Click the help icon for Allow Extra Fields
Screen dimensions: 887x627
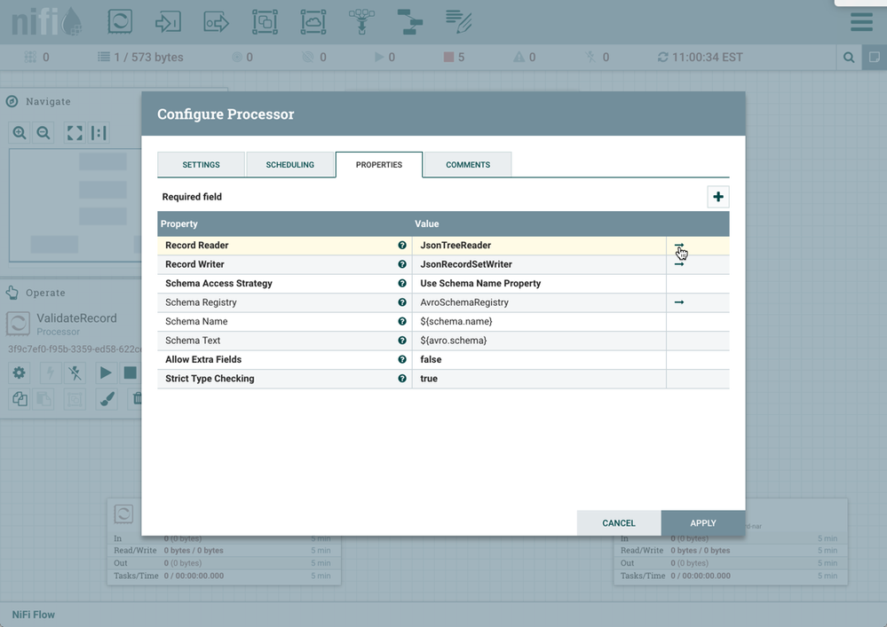(x=402, y=360)
